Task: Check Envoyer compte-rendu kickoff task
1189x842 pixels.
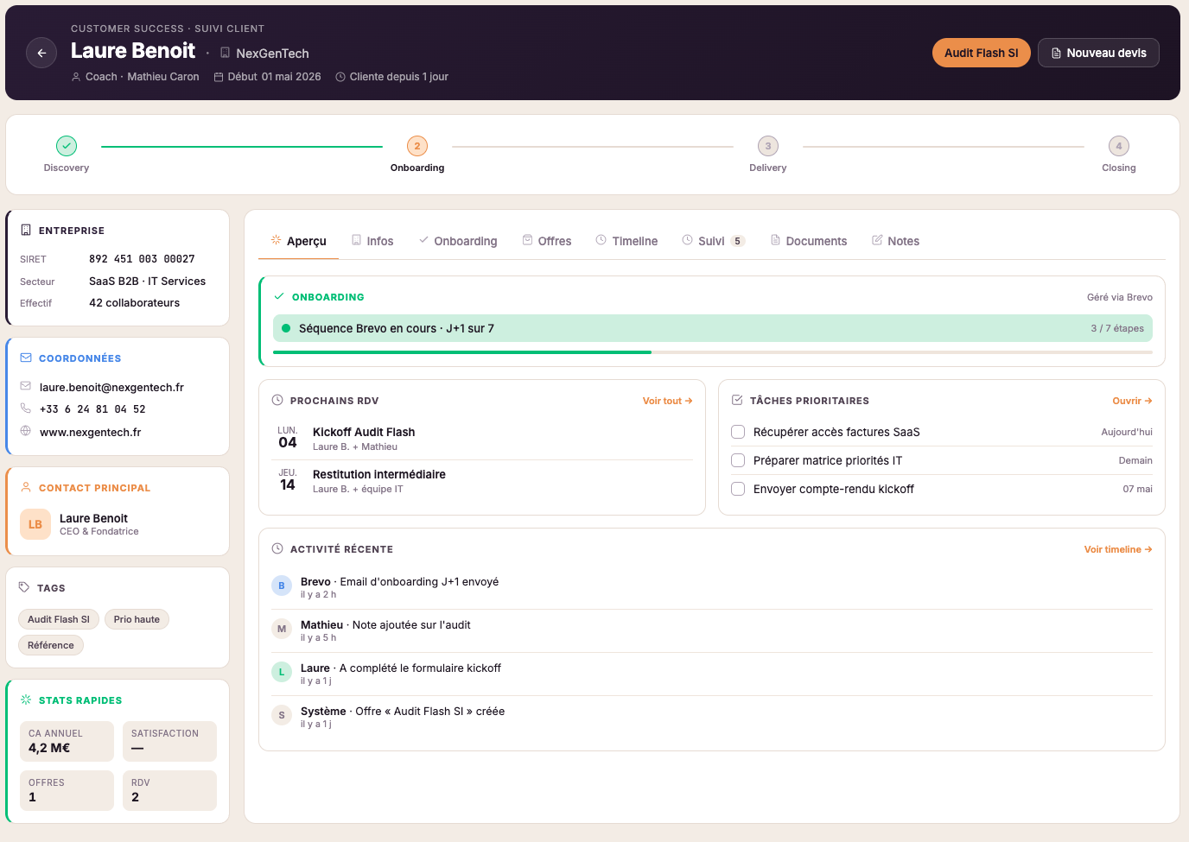Action: 738,489
